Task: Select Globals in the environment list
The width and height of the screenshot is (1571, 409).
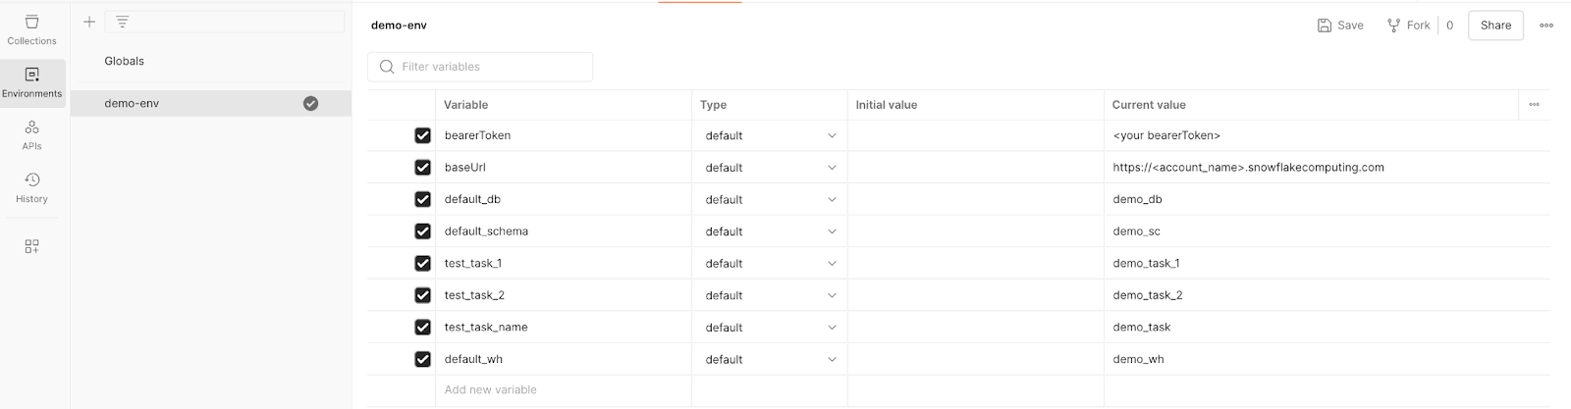Action: pos(125,61)
